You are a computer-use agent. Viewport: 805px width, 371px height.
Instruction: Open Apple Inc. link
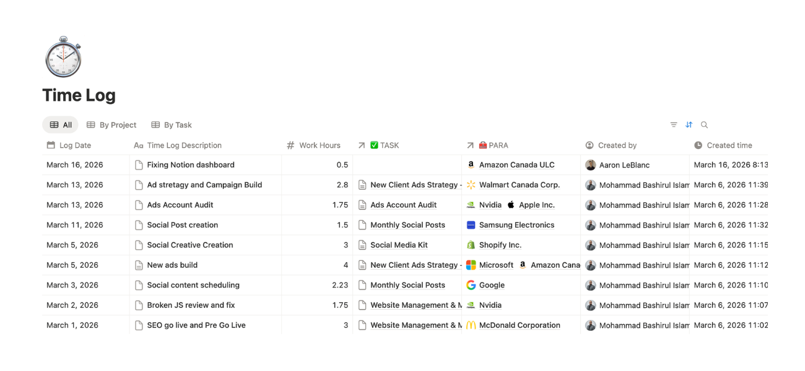(x=537, y=205)
